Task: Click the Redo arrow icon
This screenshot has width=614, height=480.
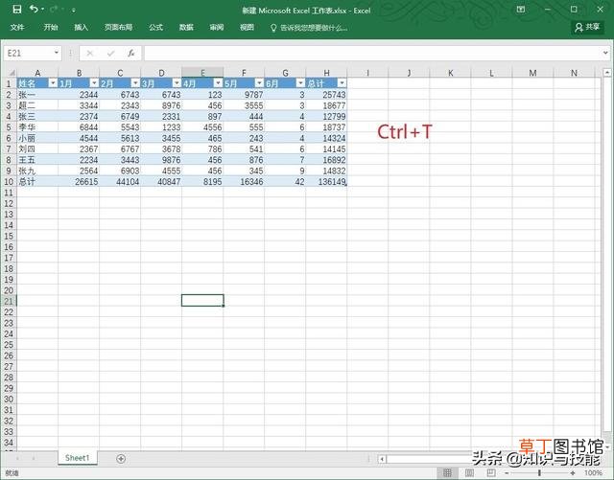Action: pos(54,9)
